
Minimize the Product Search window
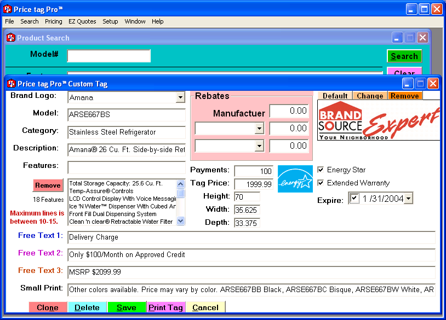pyautogui.click(x=397, y=38)
